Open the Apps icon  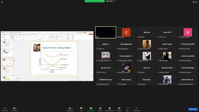[x=127, y=108]
